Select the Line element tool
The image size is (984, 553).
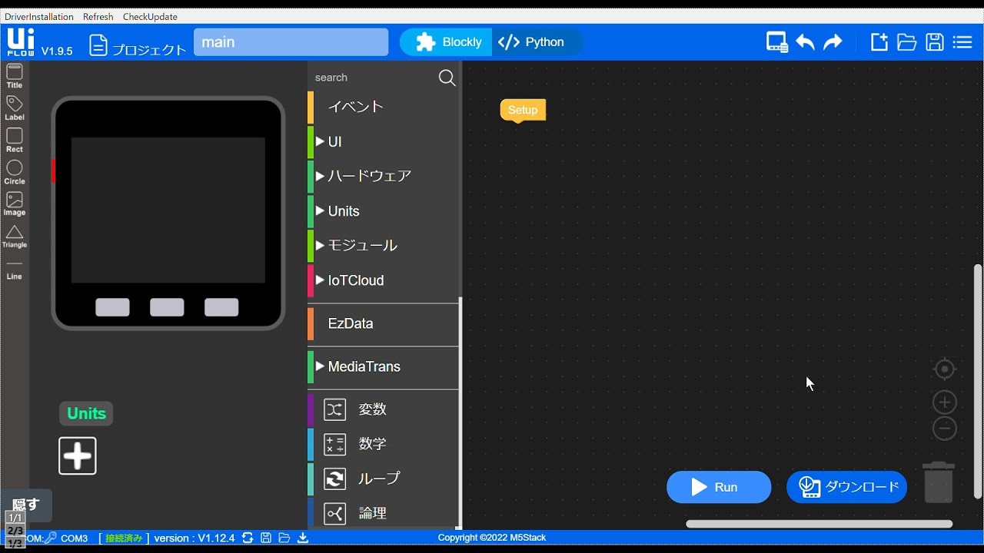click(x=15, y=269)
